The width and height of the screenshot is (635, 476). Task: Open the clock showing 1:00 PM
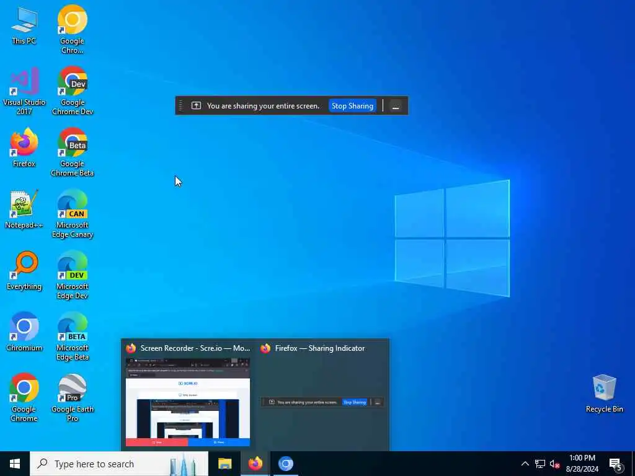tap(582, 464)
